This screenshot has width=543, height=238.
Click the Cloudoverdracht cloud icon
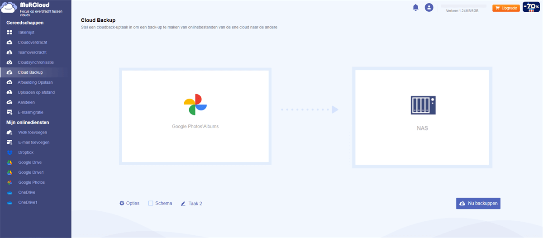pyautogui.click(x=10, y=43)
